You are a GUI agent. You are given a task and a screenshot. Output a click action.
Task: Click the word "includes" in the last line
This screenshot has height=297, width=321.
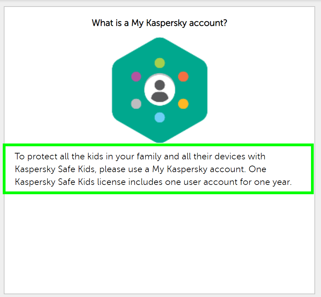coord(145,182)
